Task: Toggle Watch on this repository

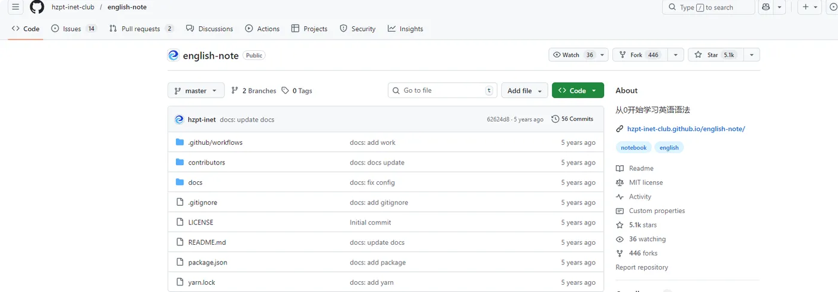Action: 573,55
